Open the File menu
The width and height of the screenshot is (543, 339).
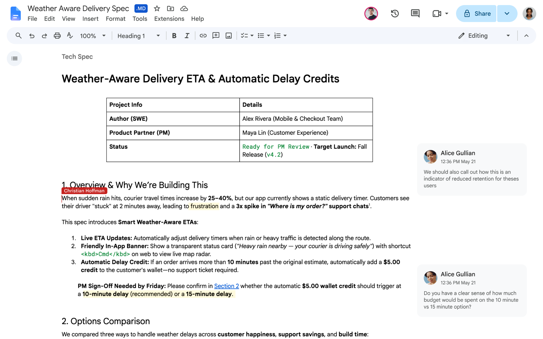(x=32, y=19)
